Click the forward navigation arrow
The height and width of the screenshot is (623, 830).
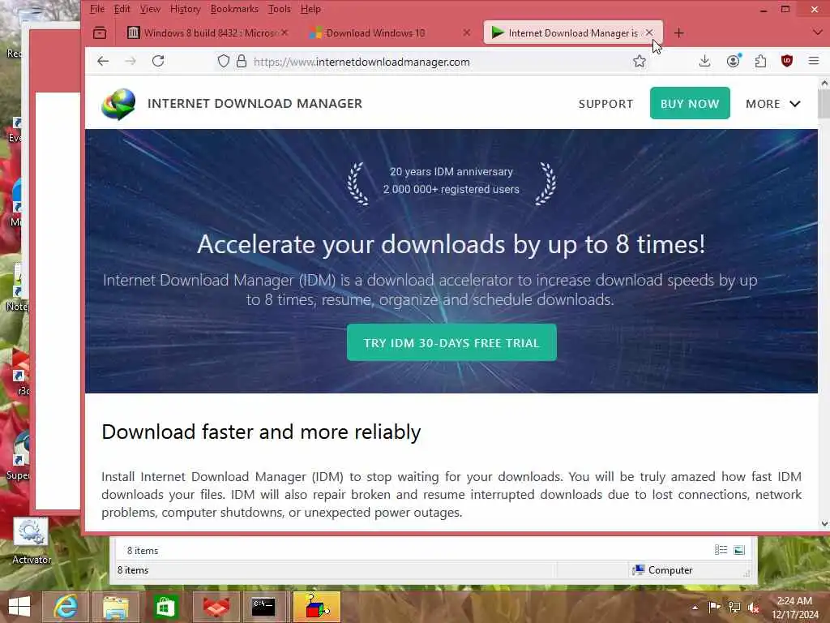pos(130,62)
